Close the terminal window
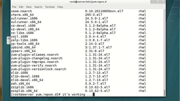 click(x=163, y=2)
